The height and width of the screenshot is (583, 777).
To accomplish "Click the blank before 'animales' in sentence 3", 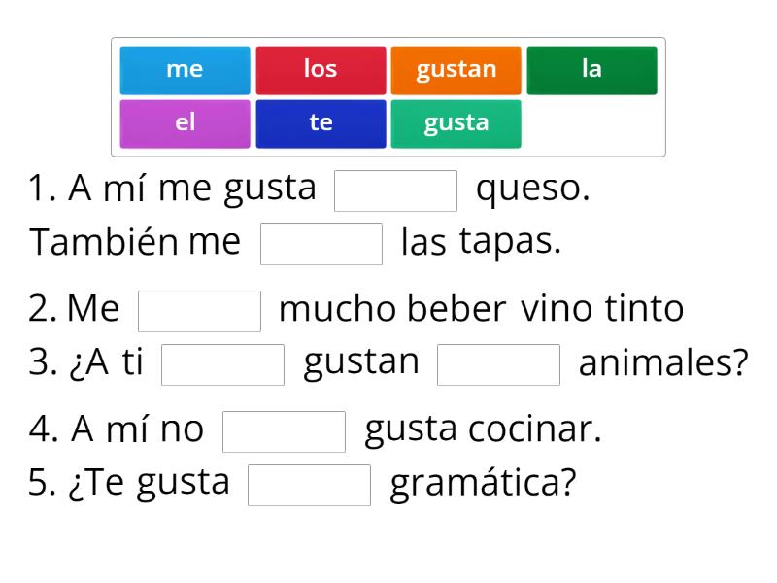I will [498, 364].
